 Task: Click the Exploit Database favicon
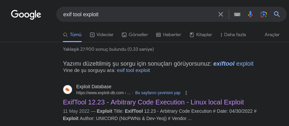(68, 90)
